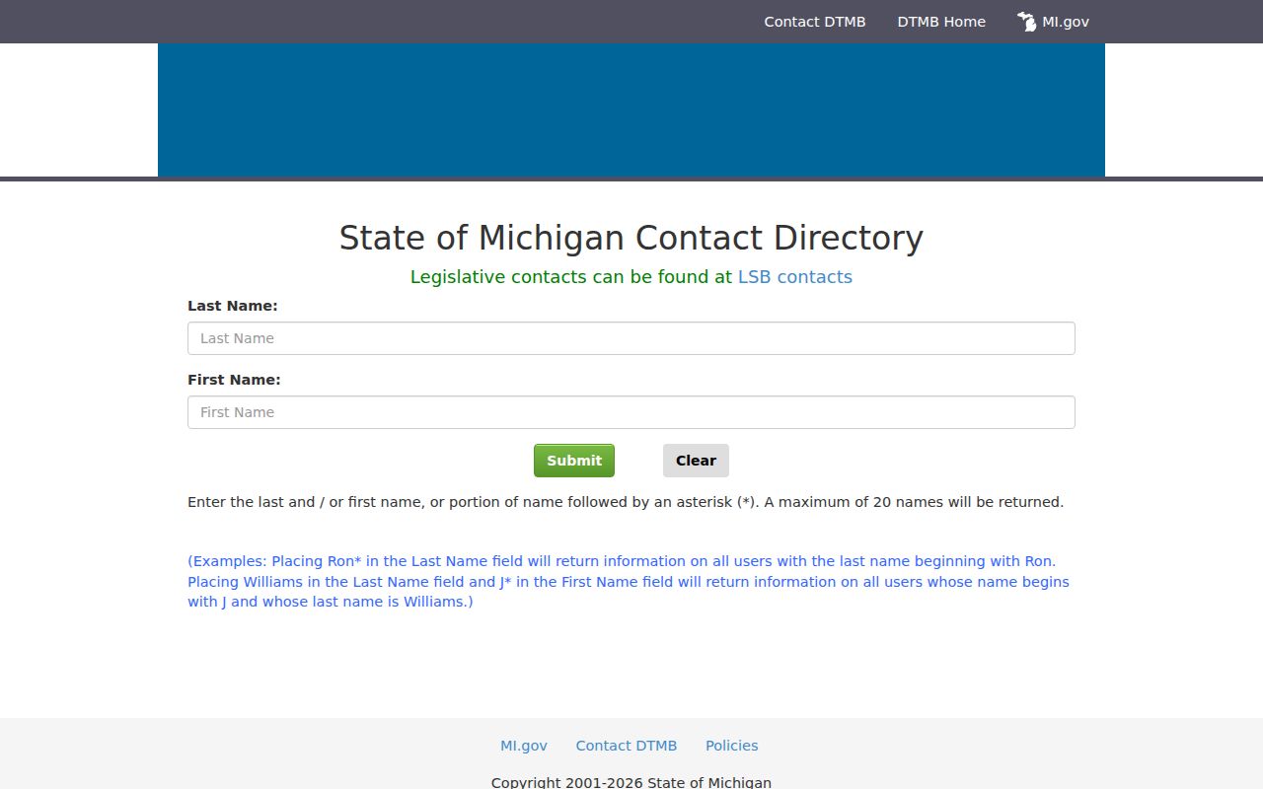This screenshot has width=1263, height=789.
Task: Submit the contact search form
Action: click(574, 461)
